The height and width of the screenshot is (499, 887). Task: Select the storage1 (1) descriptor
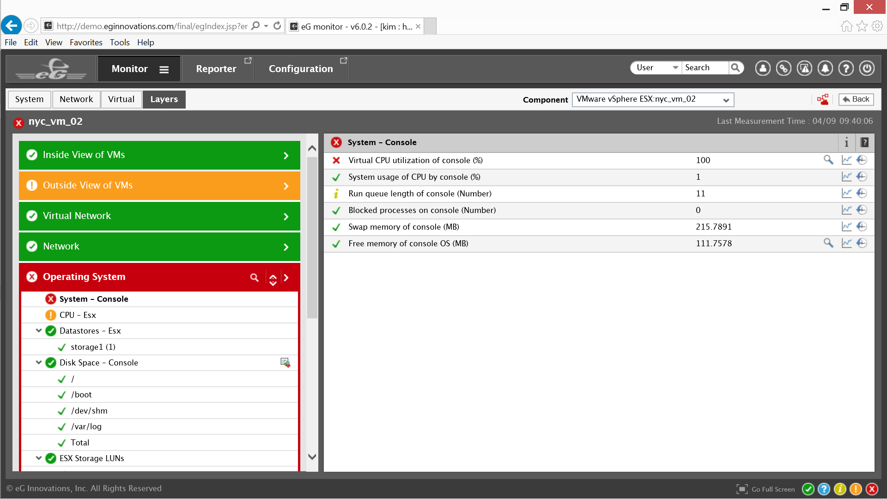pos(93,347)
